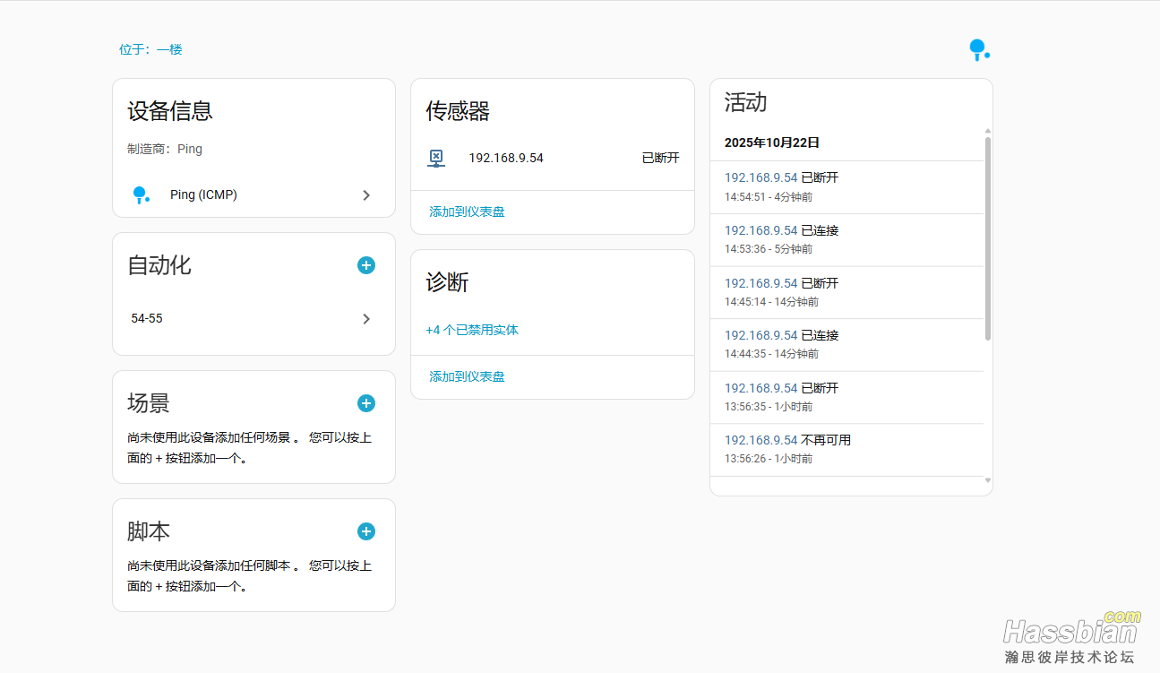Add a script with the 脚本 plus icon

366,531
